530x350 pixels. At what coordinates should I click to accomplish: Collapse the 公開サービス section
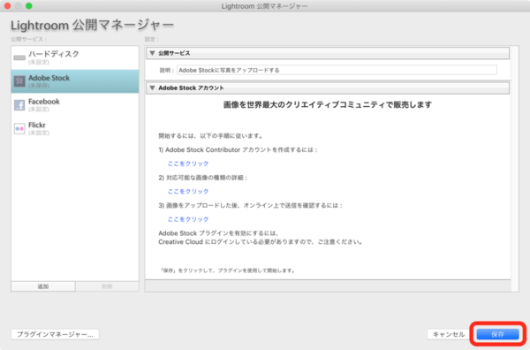[x=153, y=53]
